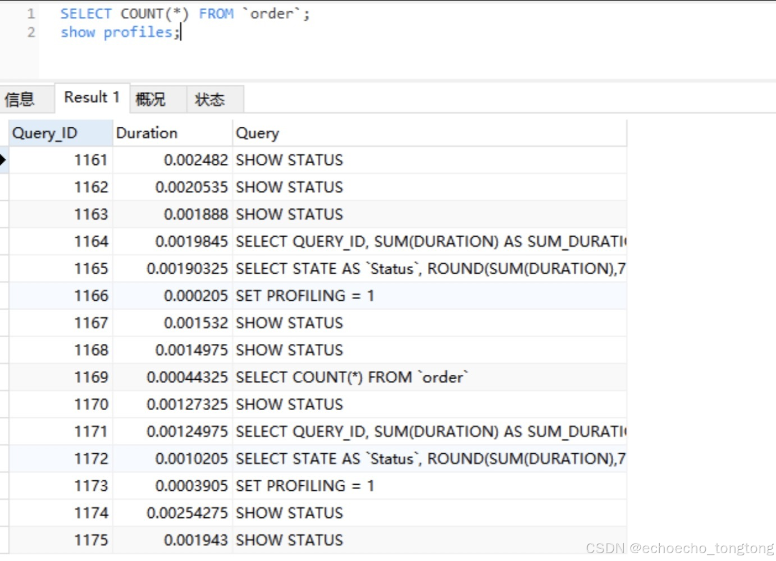The width and height of the screenshot is (776, 561).
Task: Select the Result 1 tab
Action: pos(90,96)
